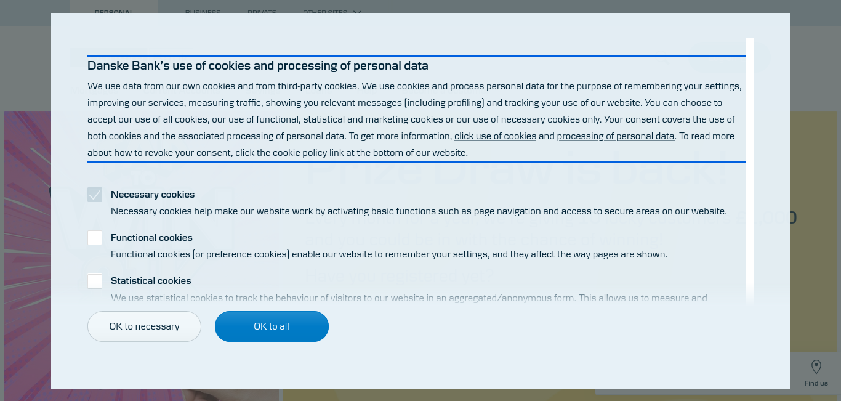Click the "Functional cookies" label text
The width and height of the screenshot is (841, 401).
[151, 238]
